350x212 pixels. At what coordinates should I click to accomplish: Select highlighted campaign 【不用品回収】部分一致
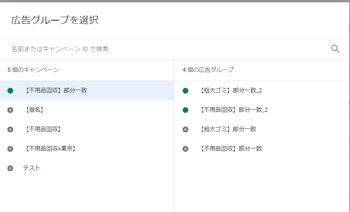(87, 90)
